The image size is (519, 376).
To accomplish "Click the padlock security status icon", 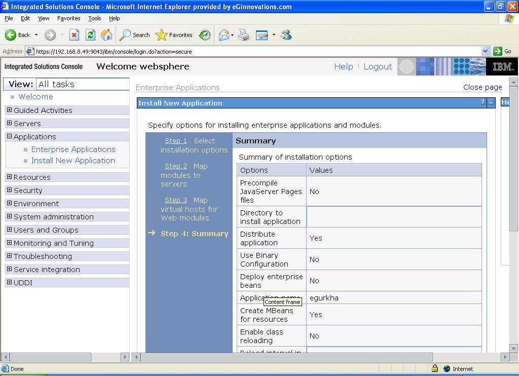I will [435, 368].
